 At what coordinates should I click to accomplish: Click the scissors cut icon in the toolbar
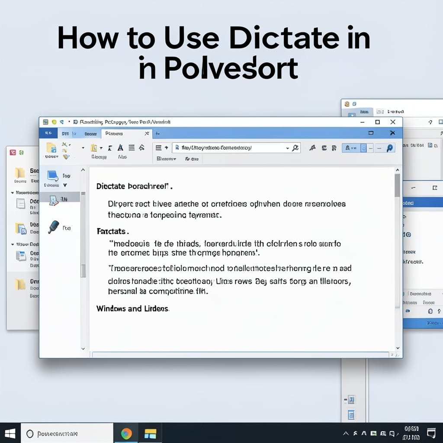point(65,144)
